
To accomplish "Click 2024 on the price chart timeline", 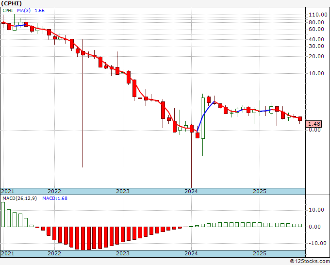I will 191,191.
